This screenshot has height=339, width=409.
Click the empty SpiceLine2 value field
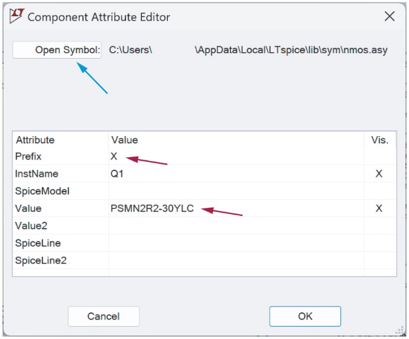[235, 260]
